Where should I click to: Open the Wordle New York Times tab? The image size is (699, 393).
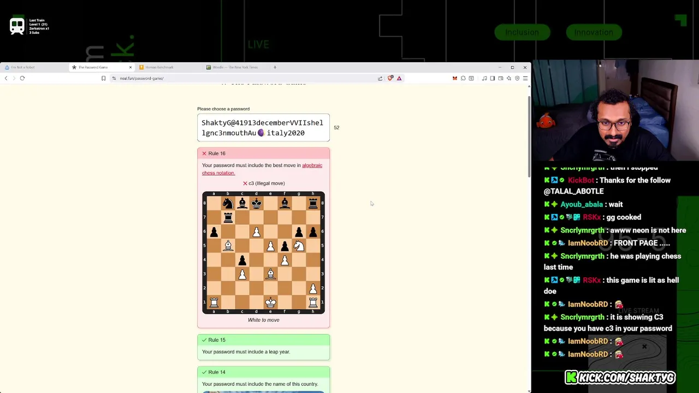point(235,67)
